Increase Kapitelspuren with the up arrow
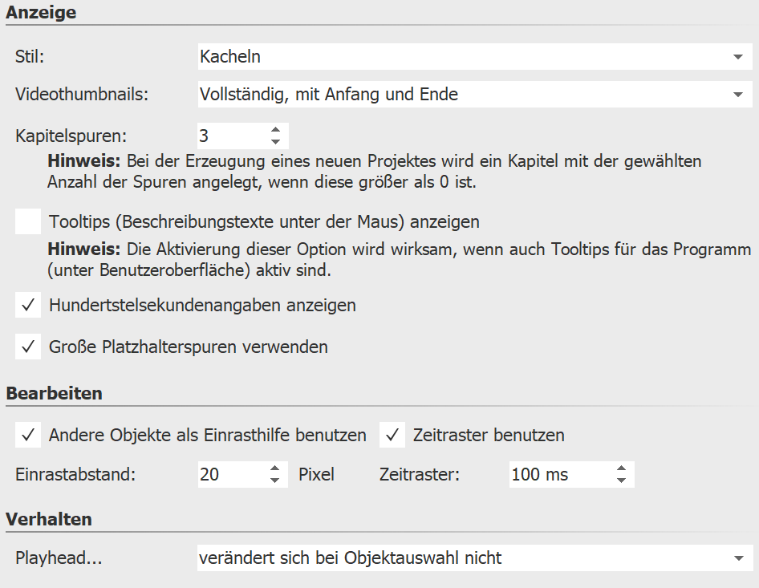 (276, 130)
